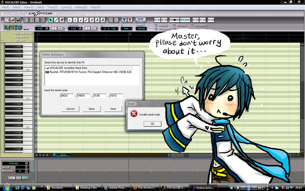Open the File(F) menu
The width and height of the screenshot is (305, 191).
coord(5,7)
